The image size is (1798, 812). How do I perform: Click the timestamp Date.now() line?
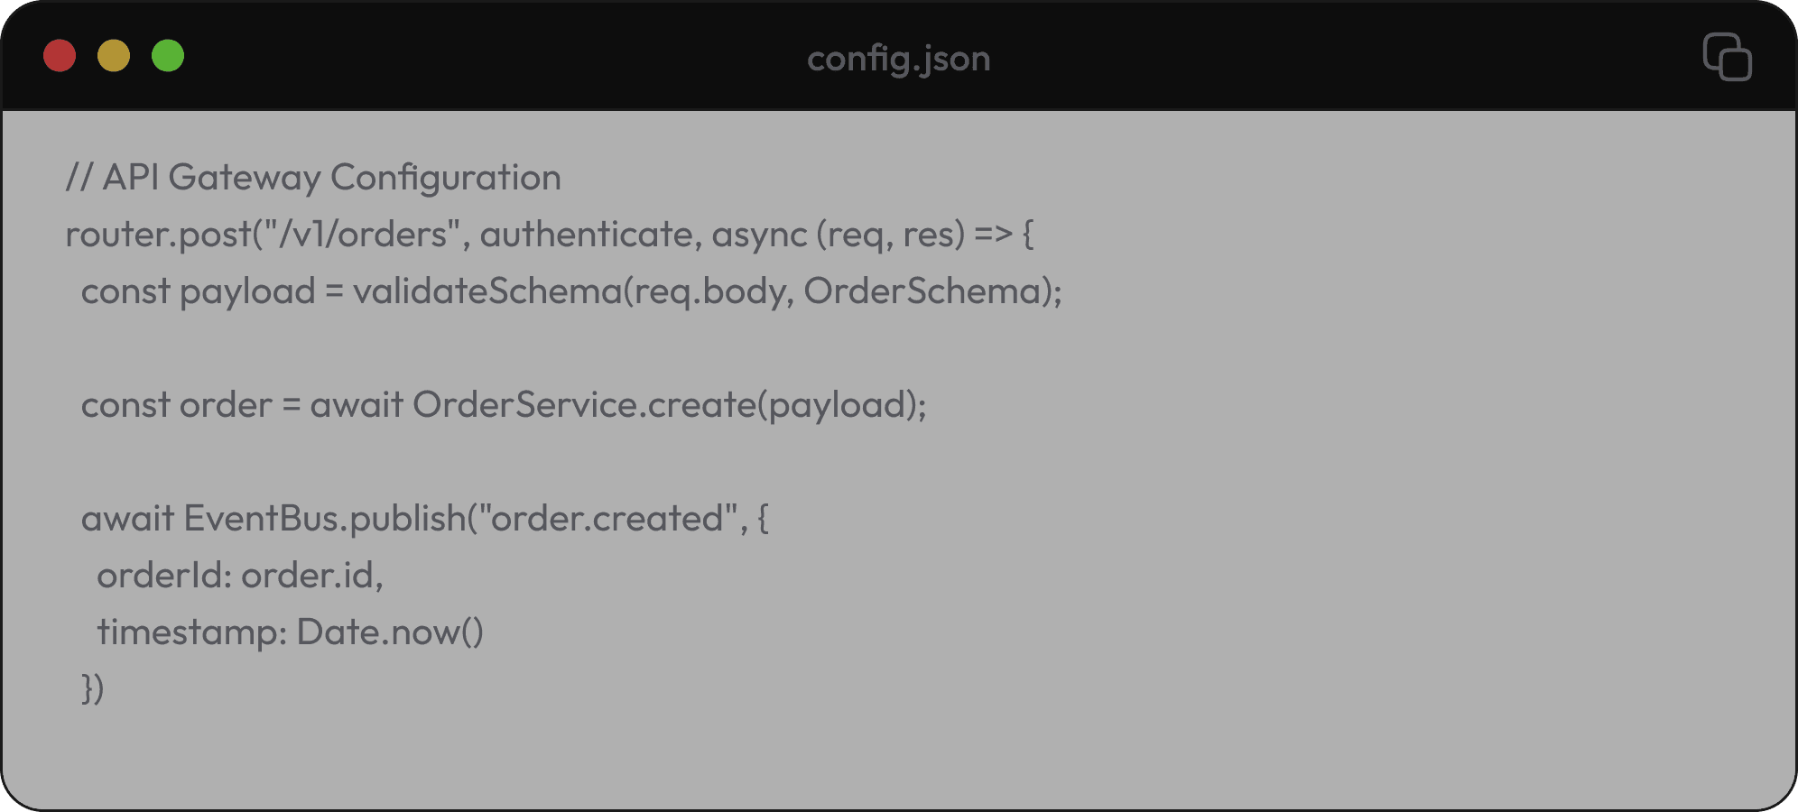coord(291,632)
